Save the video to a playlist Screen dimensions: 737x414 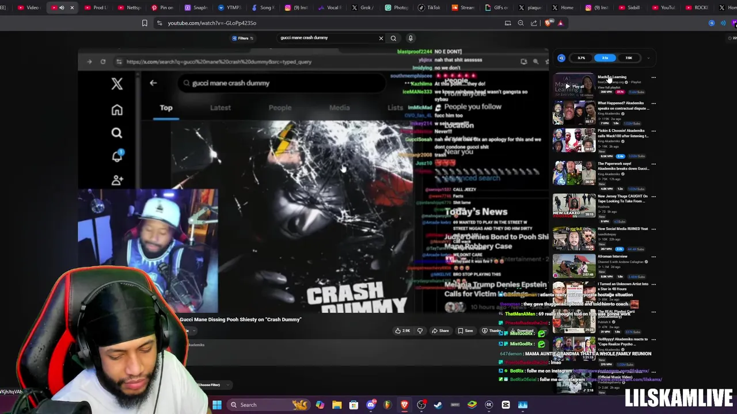[465, 331]
